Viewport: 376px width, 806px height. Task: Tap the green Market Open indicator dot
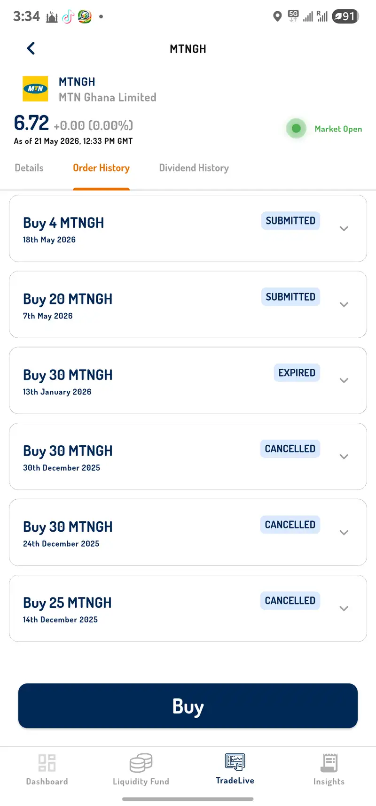pyautogui.click(x=296, y=128)
